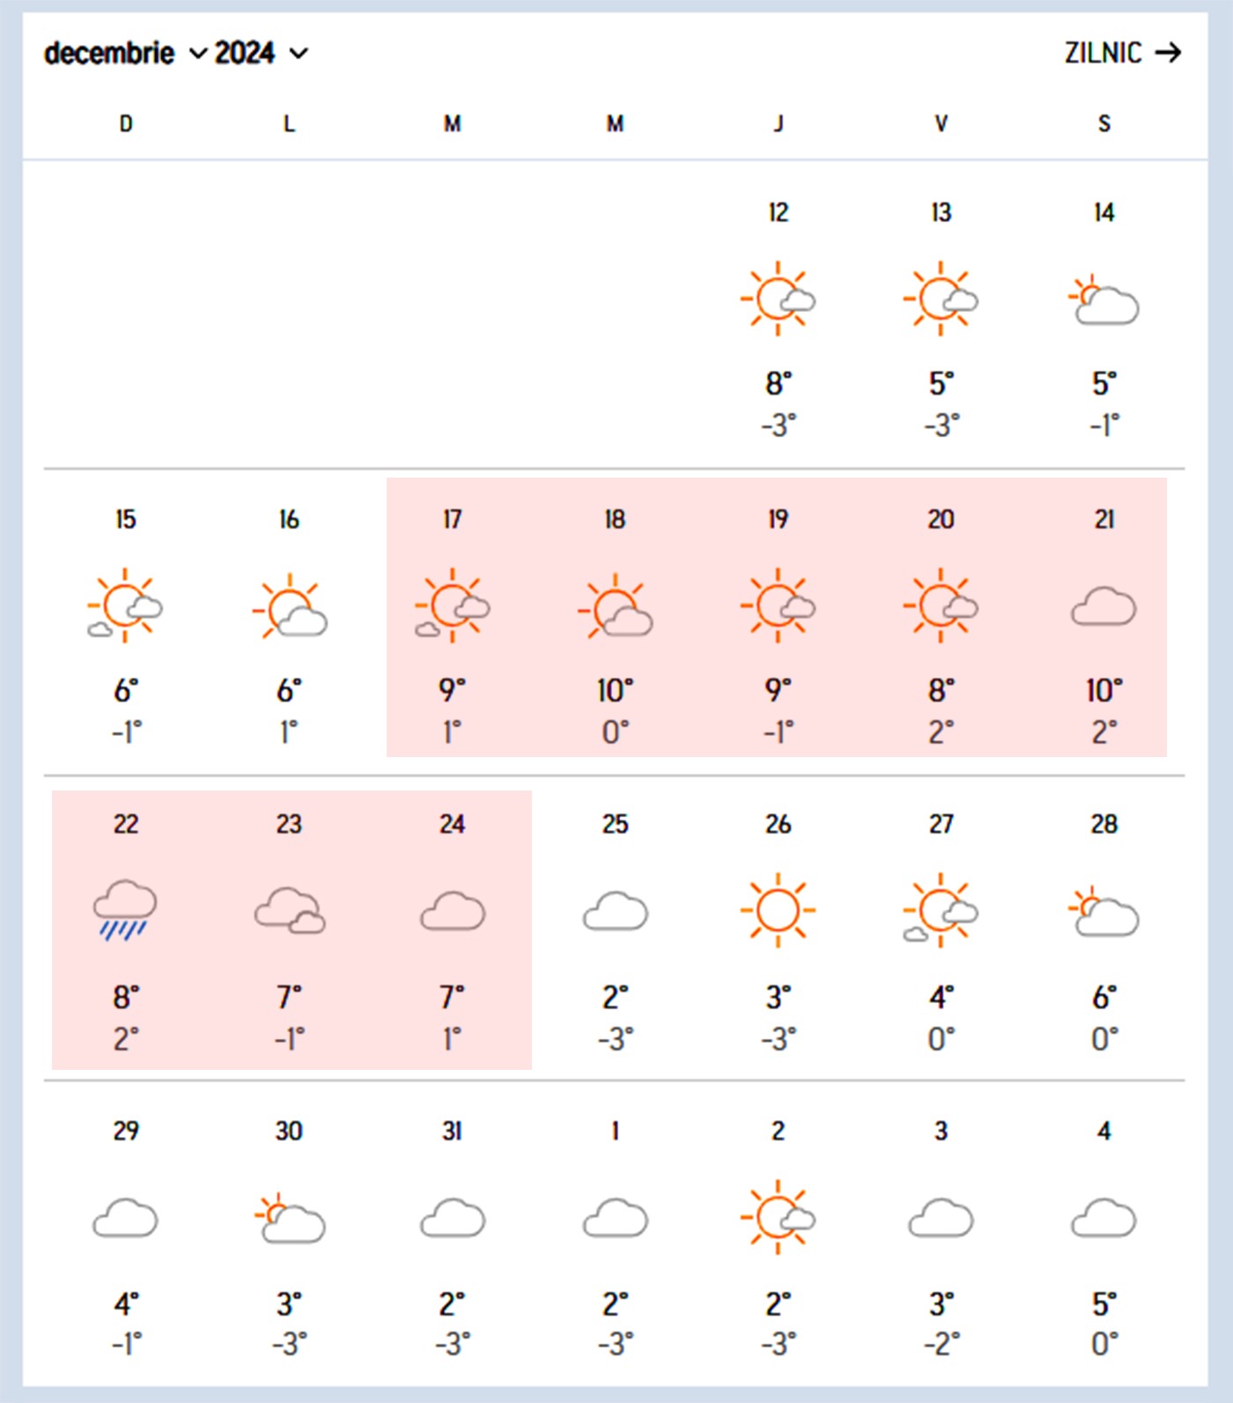Open day 31 forecast cell

(452, 1234)
